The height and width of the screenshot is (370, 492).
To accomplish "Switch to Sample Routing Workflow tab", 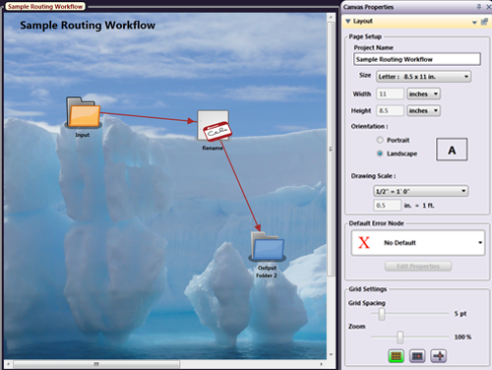I will click(45, 7).
